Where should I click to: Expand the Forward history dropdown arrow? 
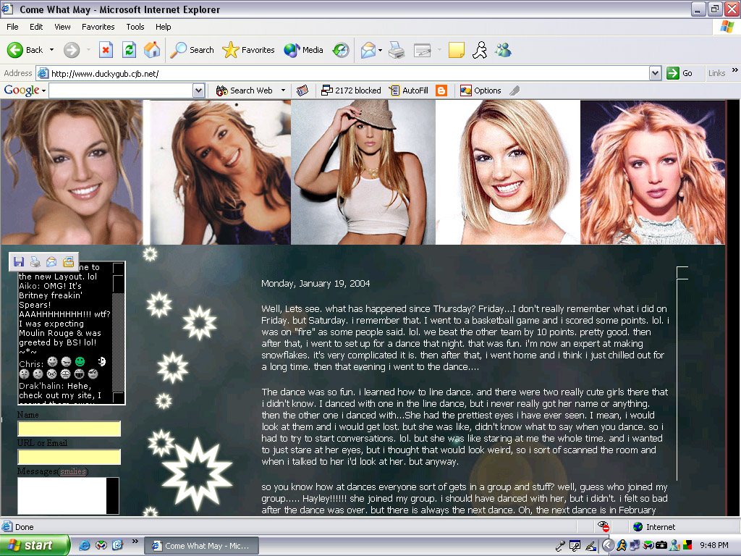tap(88, 50)
